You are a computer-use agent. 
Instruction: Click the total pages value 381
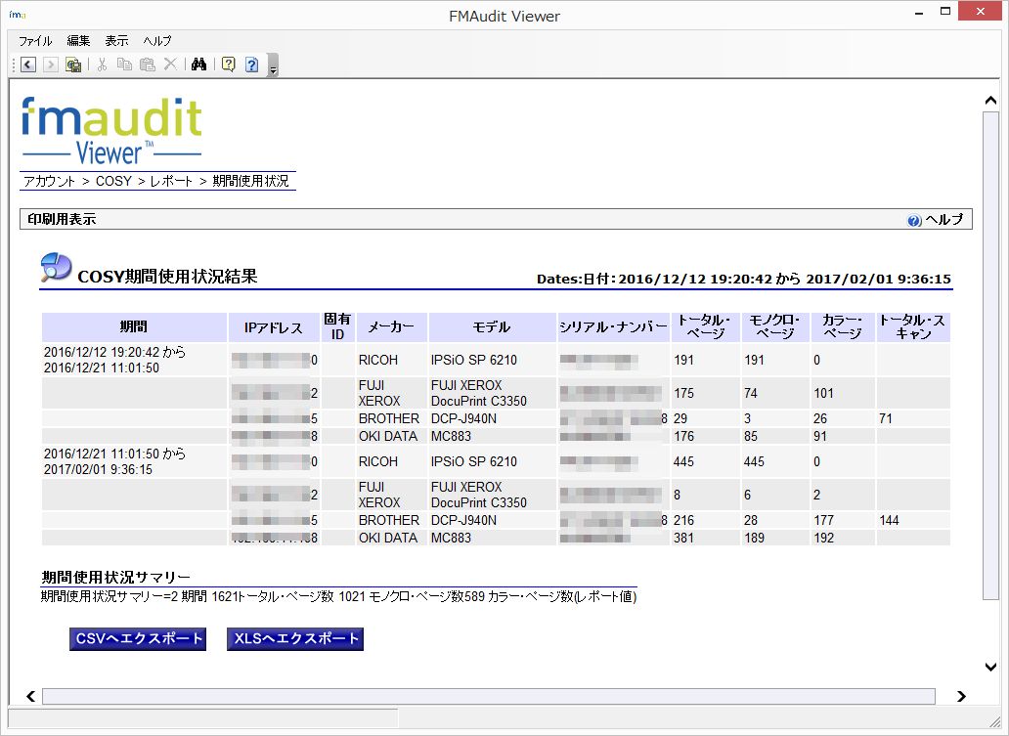(684, 538)
